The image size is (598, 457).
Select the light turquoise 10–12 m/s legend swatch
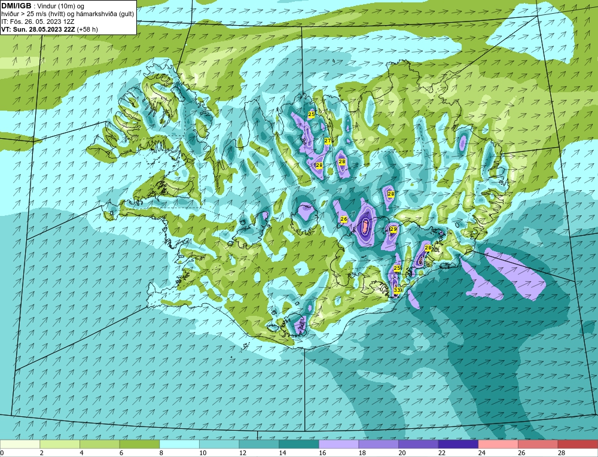[219, 444]
